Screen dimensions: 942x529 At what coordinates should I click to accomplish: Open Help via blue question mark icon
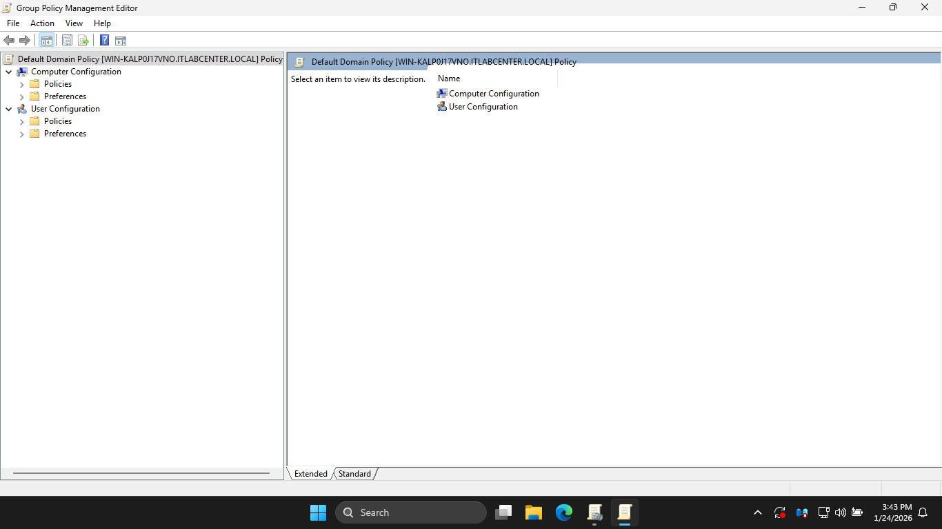[104, 41]
